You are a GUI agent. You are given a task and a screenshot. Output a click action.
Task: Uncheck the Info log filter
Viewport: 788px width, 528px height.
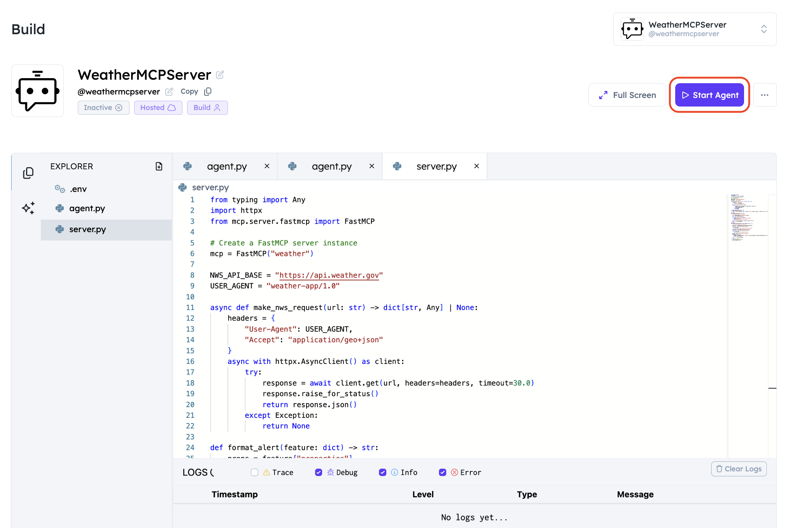[383, 472]
